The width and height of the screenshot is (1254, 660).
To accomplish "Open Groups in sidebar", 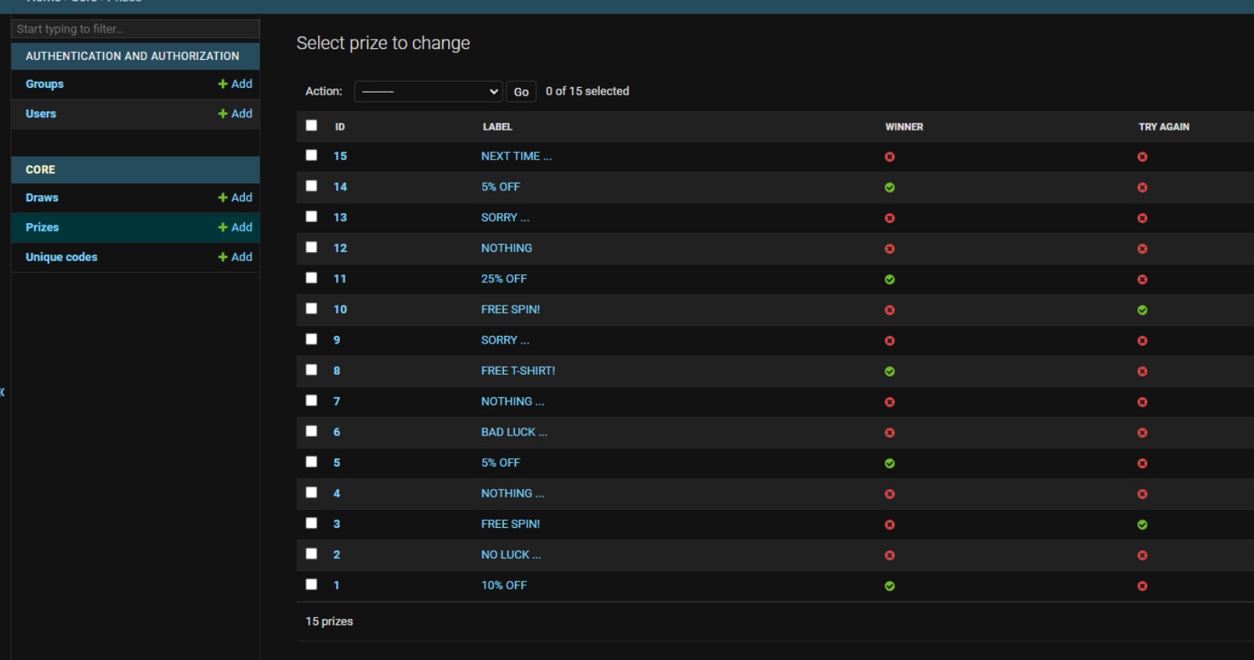I will [x=44, y=84].
